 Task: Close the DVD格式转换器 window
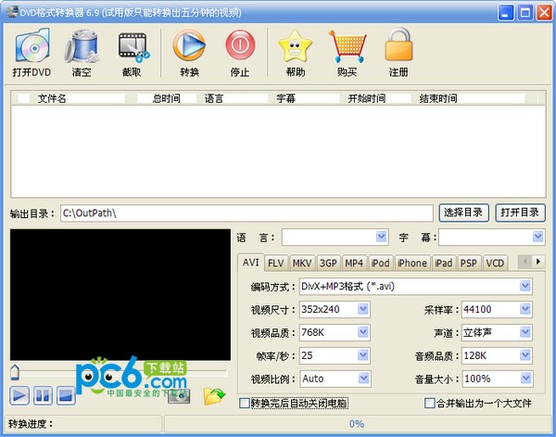click(x=544, y=13)
